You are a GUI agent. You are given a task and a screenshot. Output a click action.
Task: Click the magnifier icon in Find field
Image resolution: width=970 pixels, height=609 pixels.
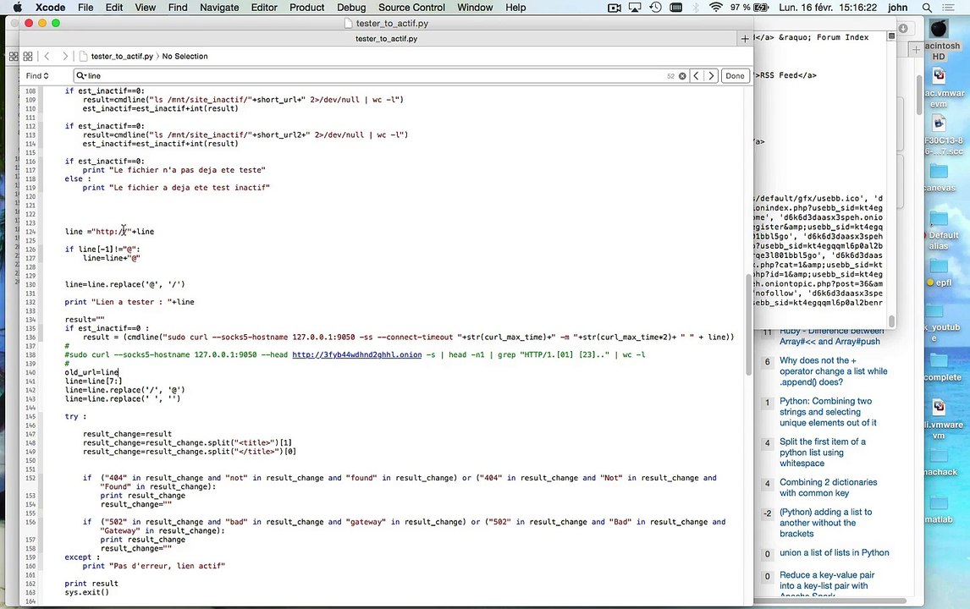[x=80, y=76]
